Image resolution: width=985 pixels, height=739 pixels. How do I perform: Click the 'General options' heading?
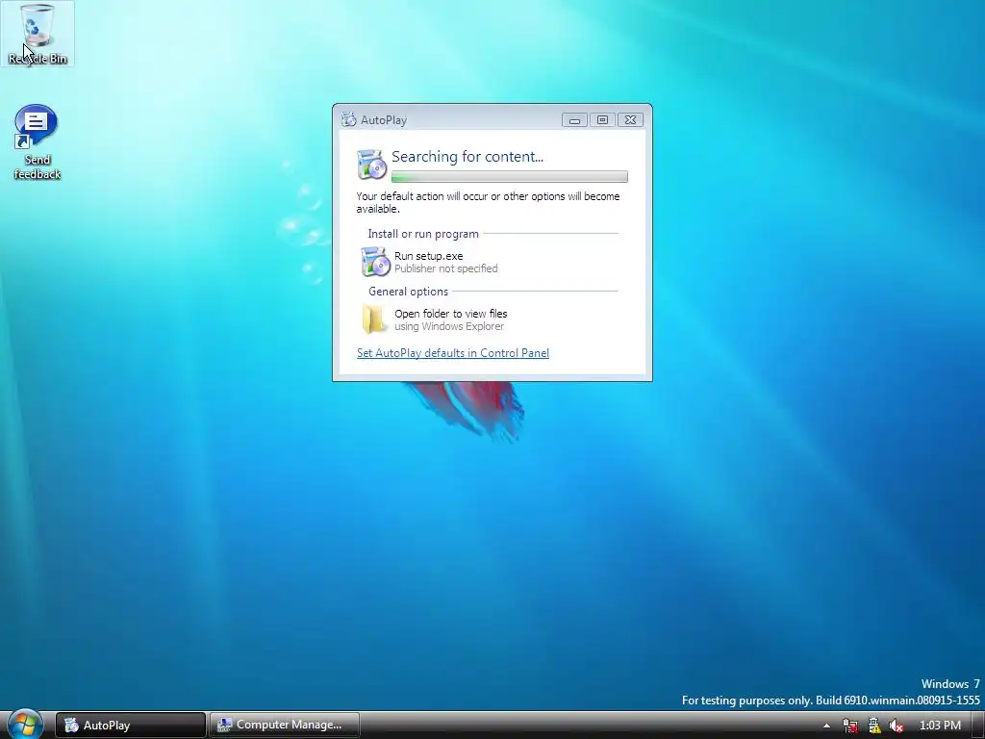(408, 292)
